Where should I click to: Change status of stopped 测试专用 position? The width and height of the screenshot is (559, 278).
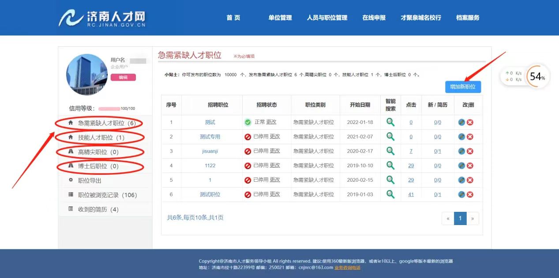click(x=275, y=137)
